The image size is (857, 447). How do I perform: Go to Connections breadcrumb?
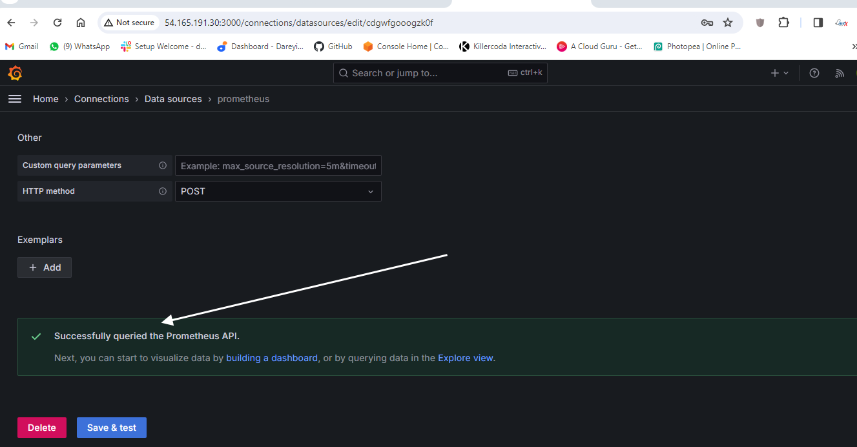pyautogui.click(x=101, y=99)
